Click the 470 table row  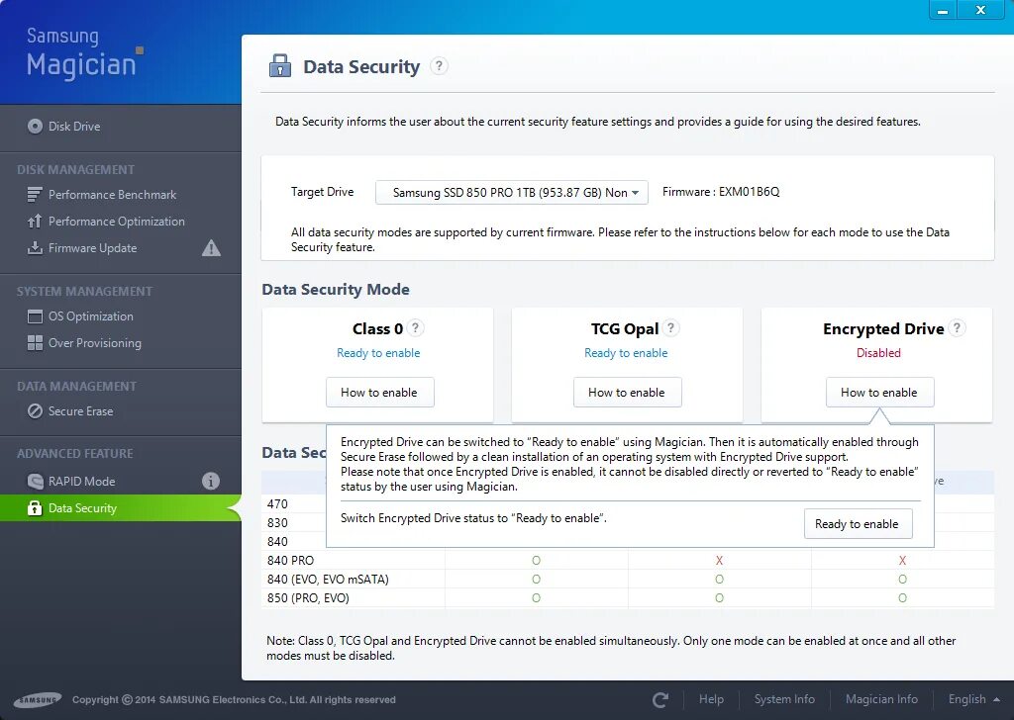coord(277,503)
